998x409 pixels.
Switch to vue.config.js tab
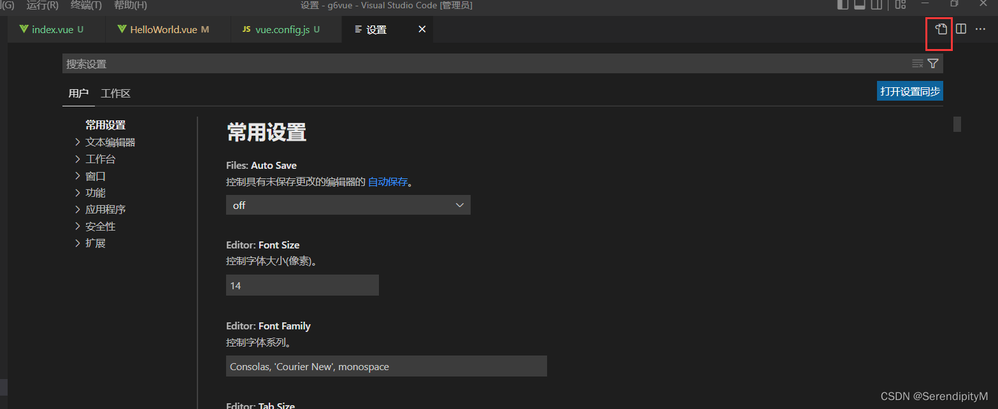pyautogui.click(x=286, y=29)
